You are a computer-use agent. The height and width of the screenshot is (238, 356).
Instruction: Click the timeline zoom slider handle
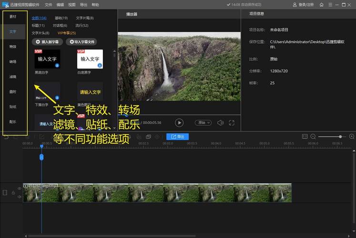click(x=340, y=137)
